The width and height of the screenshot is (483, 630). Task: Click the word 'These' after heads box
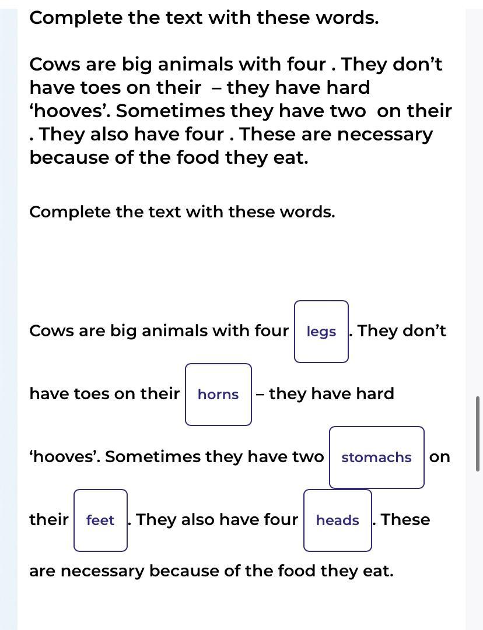pyautogui.click(x=405, y=519)
